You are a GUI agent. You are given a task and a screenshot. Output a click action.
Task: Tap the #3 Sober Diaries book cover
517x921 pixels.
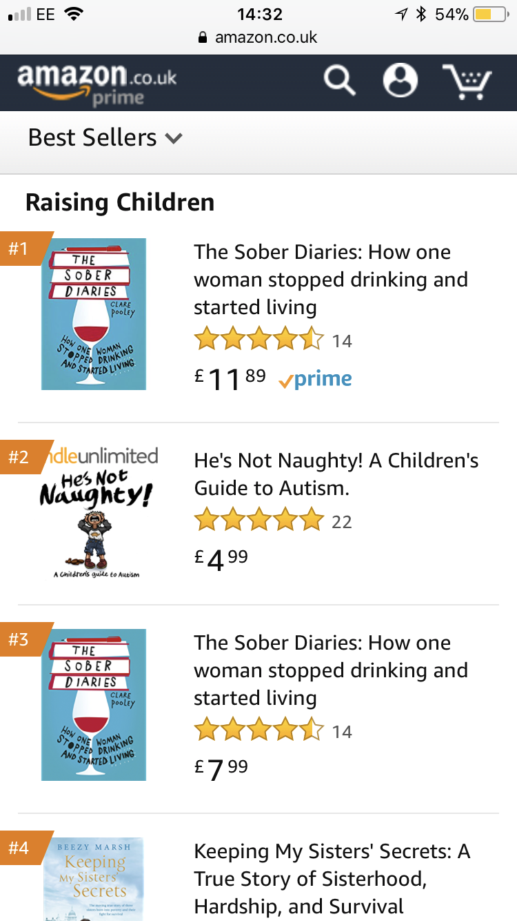click(x=94, y=704)
